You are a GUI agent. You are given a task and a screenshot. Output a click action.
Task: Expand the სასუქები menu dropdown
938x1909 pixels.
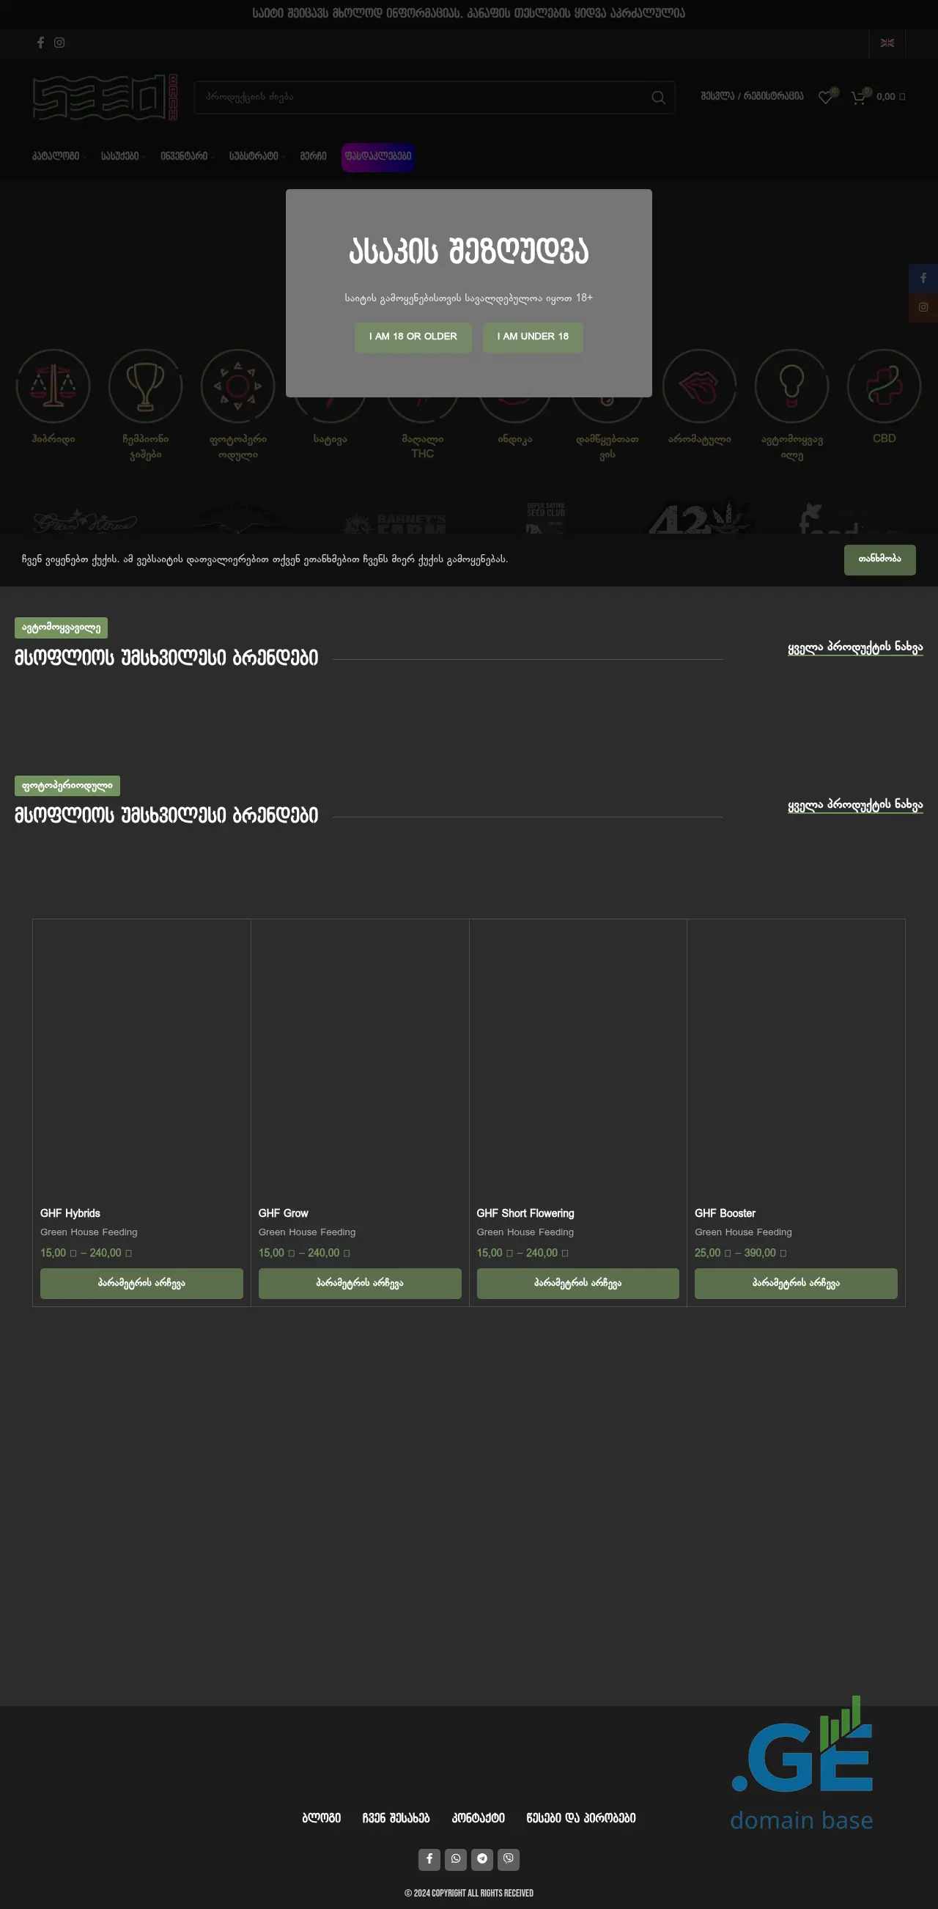coord(122,156)
